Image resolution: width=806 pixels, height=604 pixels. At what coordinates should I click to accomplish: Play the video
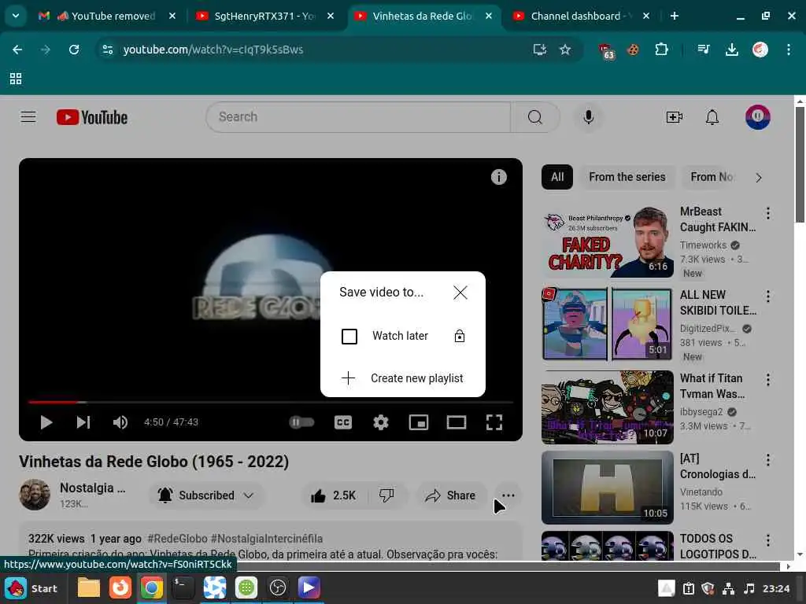click(x=46, y=422)
